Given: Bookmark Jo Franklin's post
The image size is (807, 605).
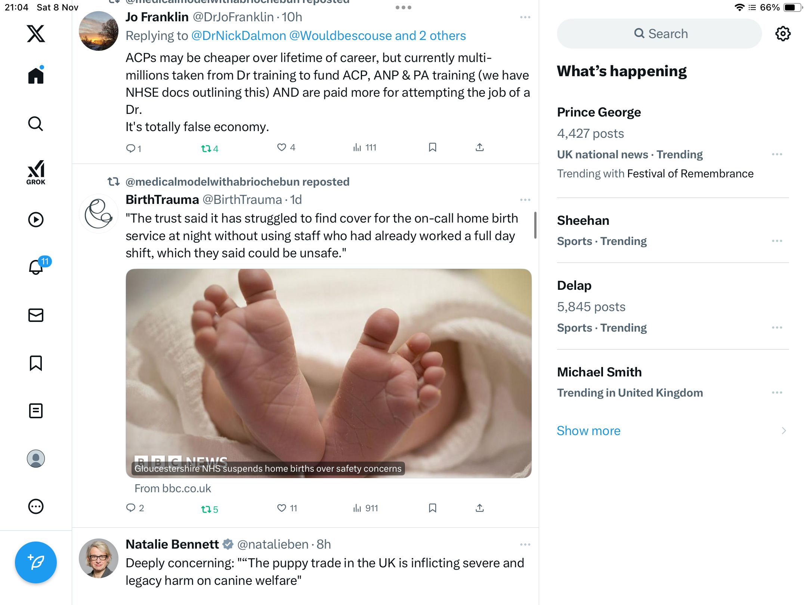Looking at the screenshot, I should 433,148.
